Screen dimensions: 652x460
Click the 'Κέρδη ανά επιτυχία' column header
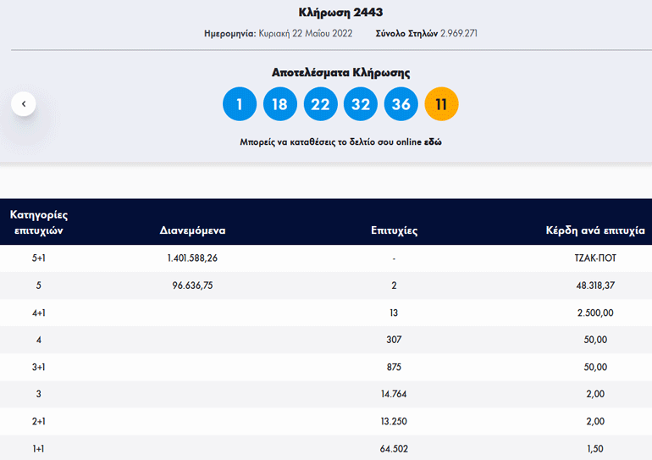595,230
